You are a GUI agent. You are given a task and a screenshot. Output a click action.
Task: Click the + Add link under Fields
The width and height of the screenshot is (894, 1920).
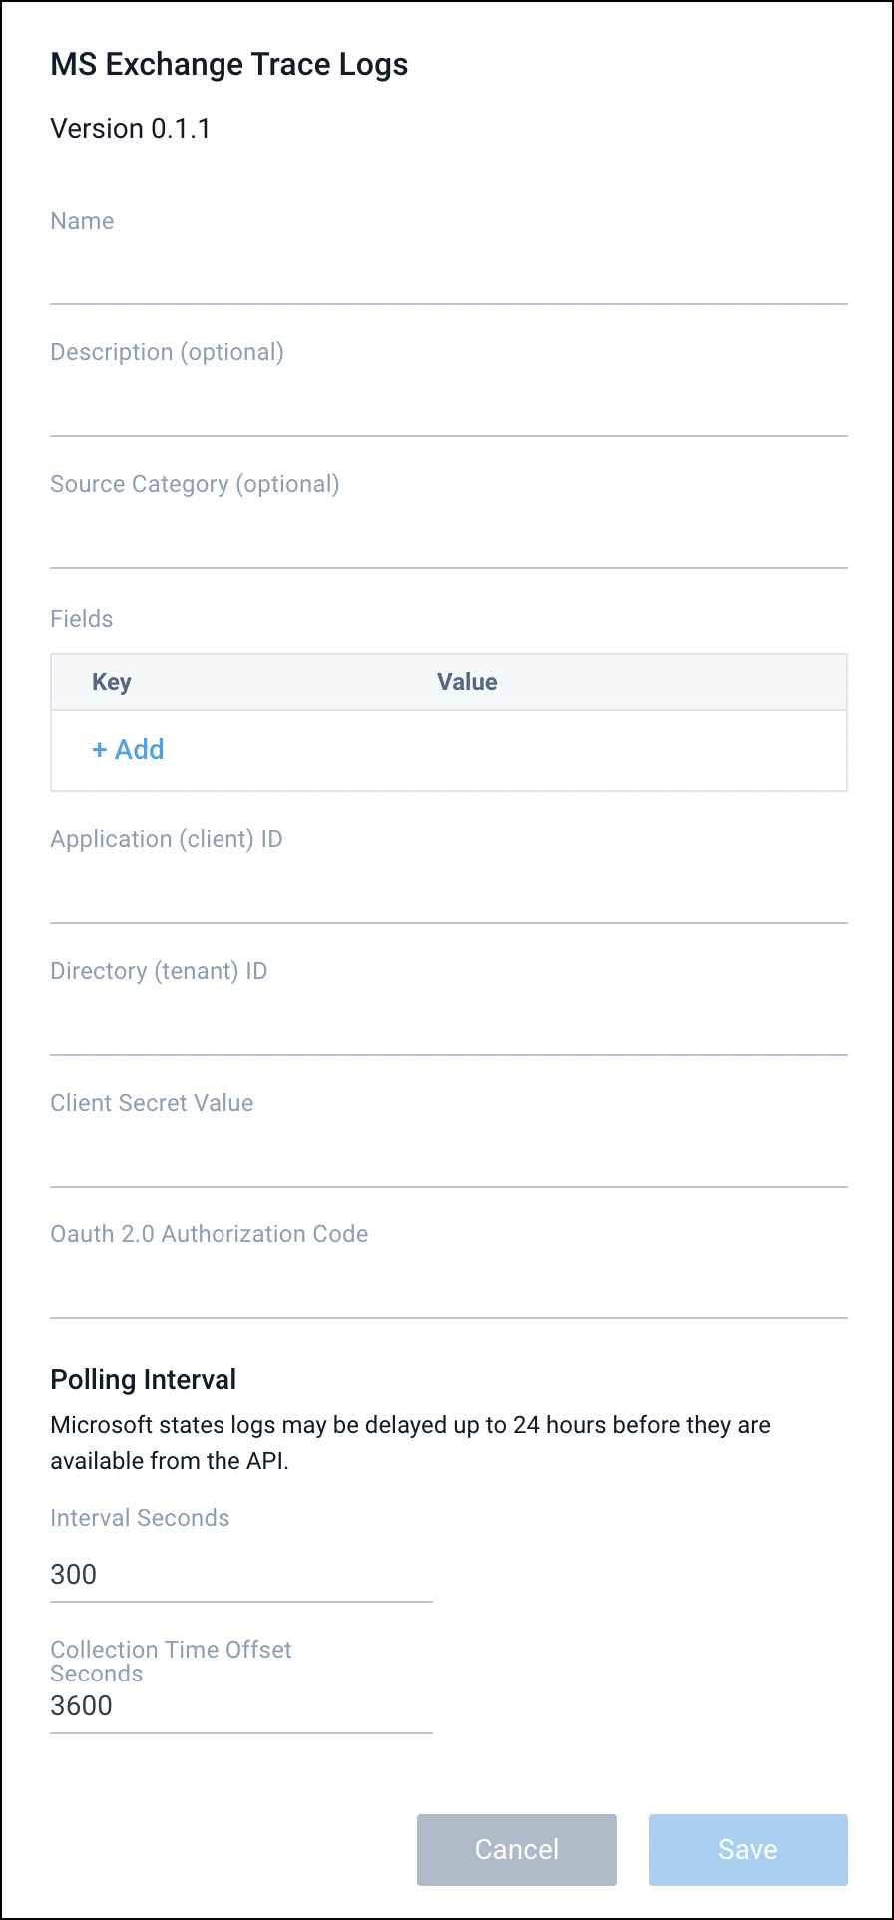click(x=128, y=749)
